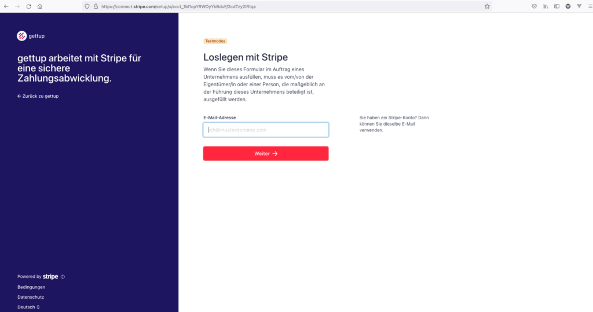Viewport: 593px width, 312px height.
Task: Toggle the sidebar view icon
Action: (x=557, y=6)
